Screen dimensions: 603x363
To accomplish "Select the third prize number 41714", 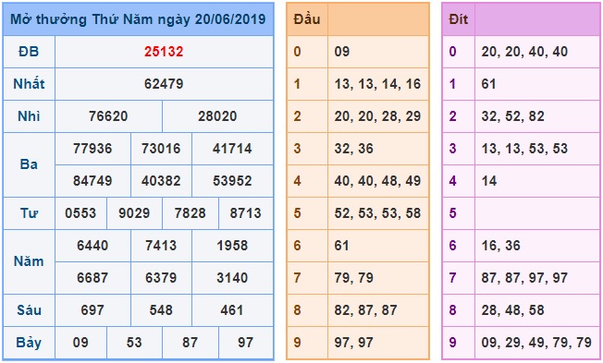I will (x=232, y=149).
